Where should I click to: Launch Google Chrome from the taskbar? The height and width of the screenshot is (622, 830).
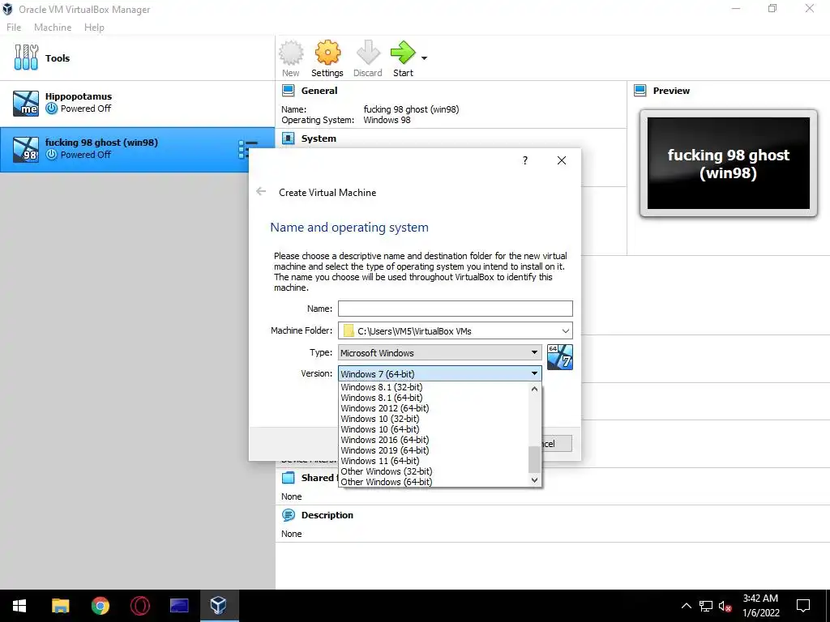click(100, 606)
